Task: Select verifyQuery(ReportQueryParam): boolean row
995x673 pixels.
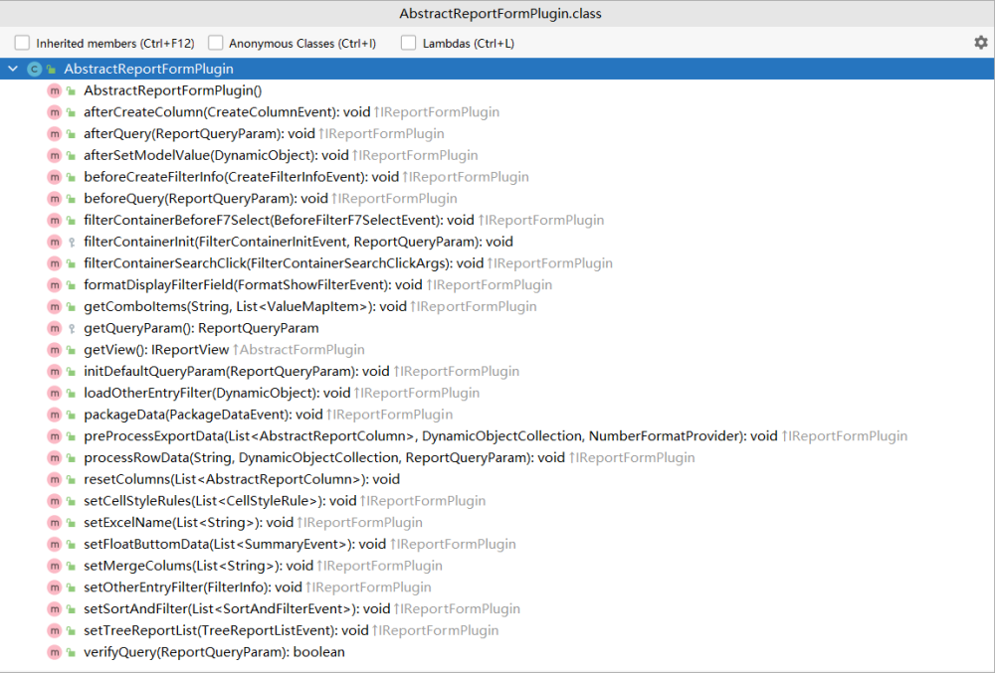Action: coord(497,652)
